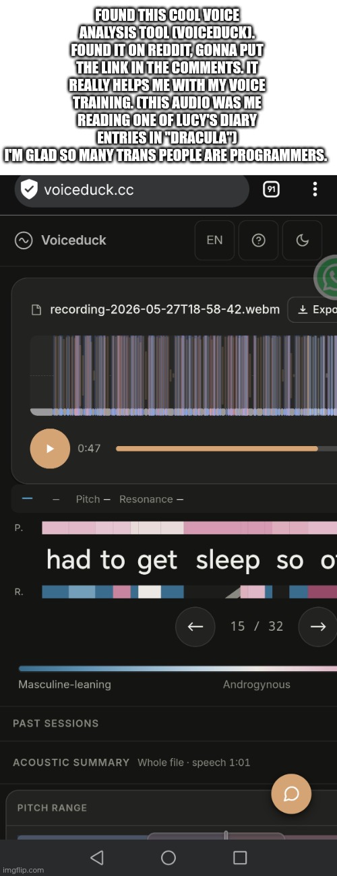The width and height of the screenshot is (337, 876).
Task: Click the pink pitch bar labeled P.
Action: pos(189,528)
